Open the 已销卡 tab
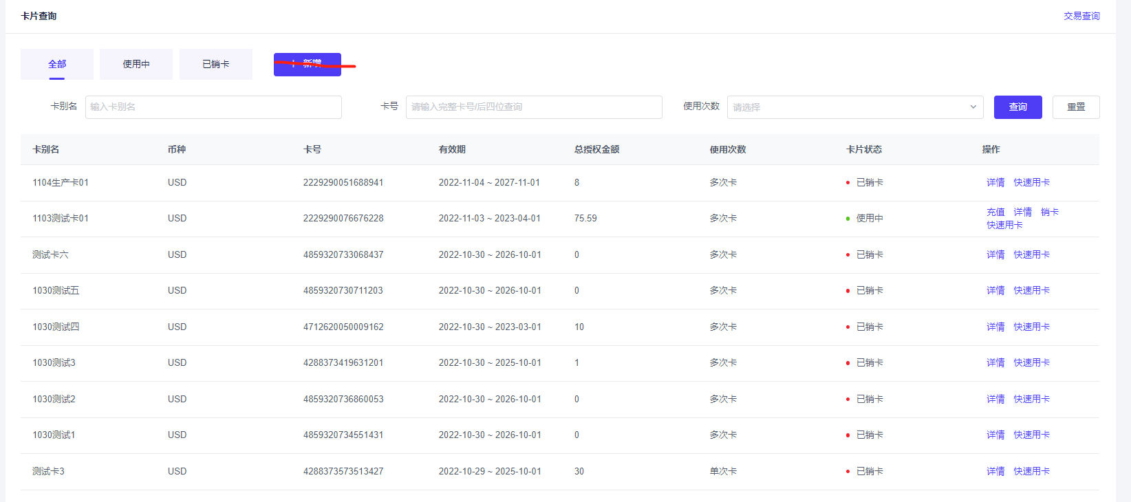 [x=215, y=64]
